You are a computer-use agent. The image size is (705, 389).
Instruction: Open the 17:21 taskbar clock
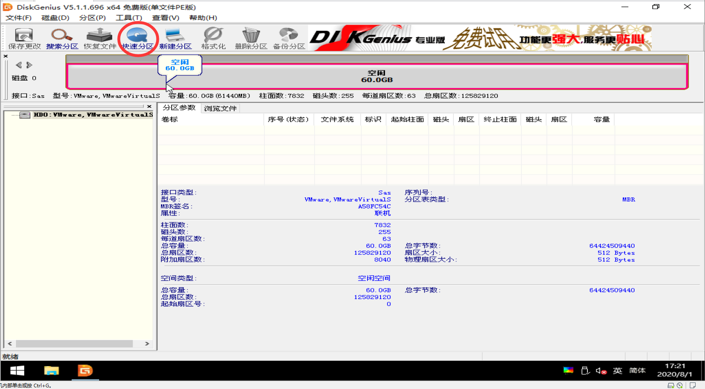point(675,370)
